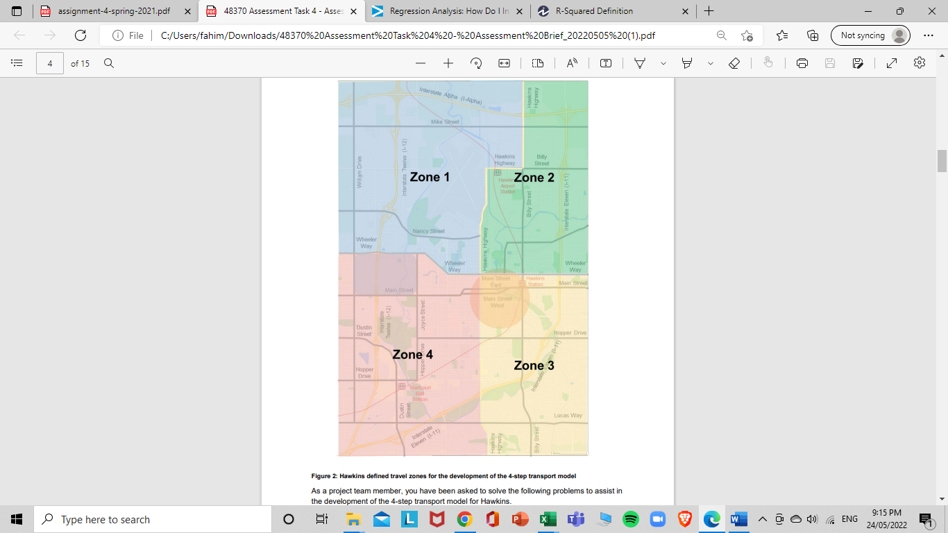
Task: Rotate the PDF page
Action: pyautogui.click(x=476, y=63)
